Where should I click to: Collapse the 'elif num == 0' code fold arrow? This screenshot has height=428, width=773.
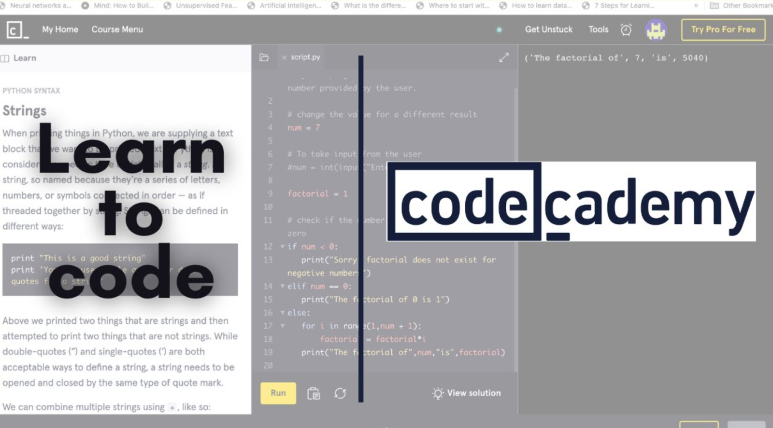click(x=283, y=286)
